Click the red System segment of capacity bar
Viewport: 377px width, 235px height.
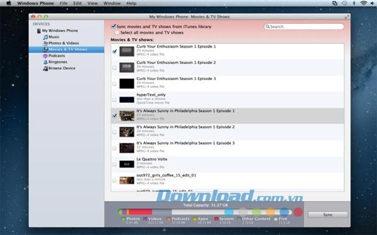coord(141,212)
